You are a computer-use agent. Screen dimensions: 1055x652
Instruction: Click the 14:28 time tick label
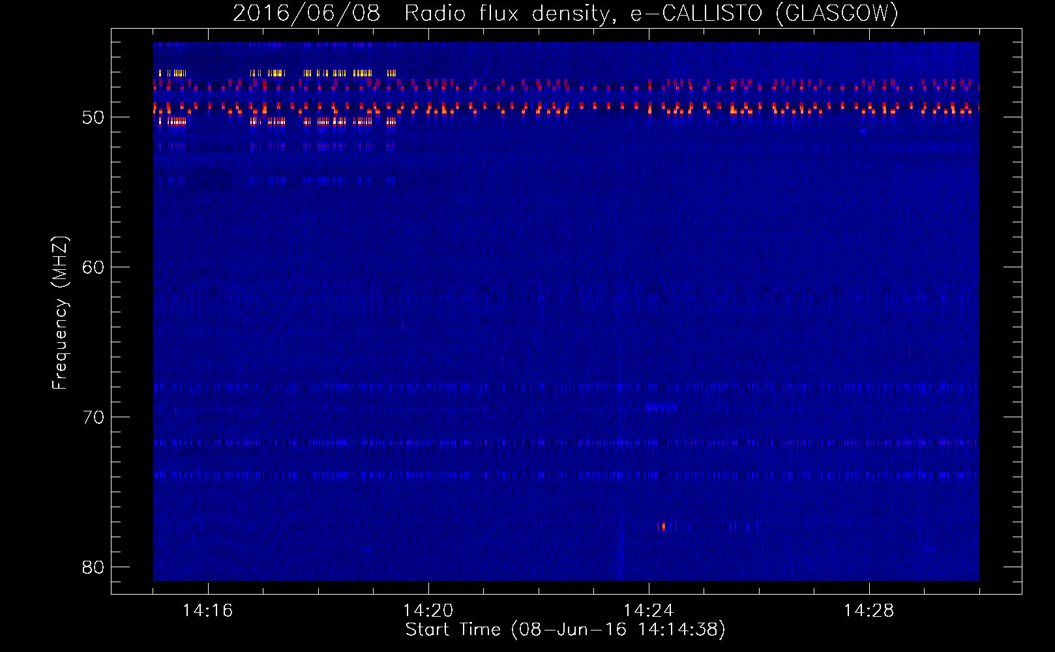tap(869, 610)
